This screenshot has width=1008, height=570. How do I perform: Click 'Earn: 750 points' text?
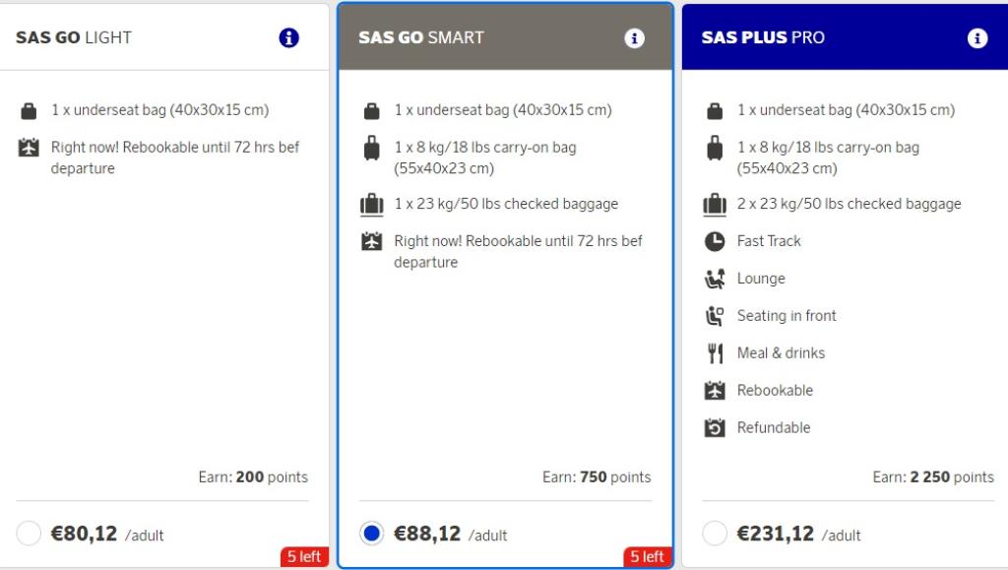[x=597, y=477]
